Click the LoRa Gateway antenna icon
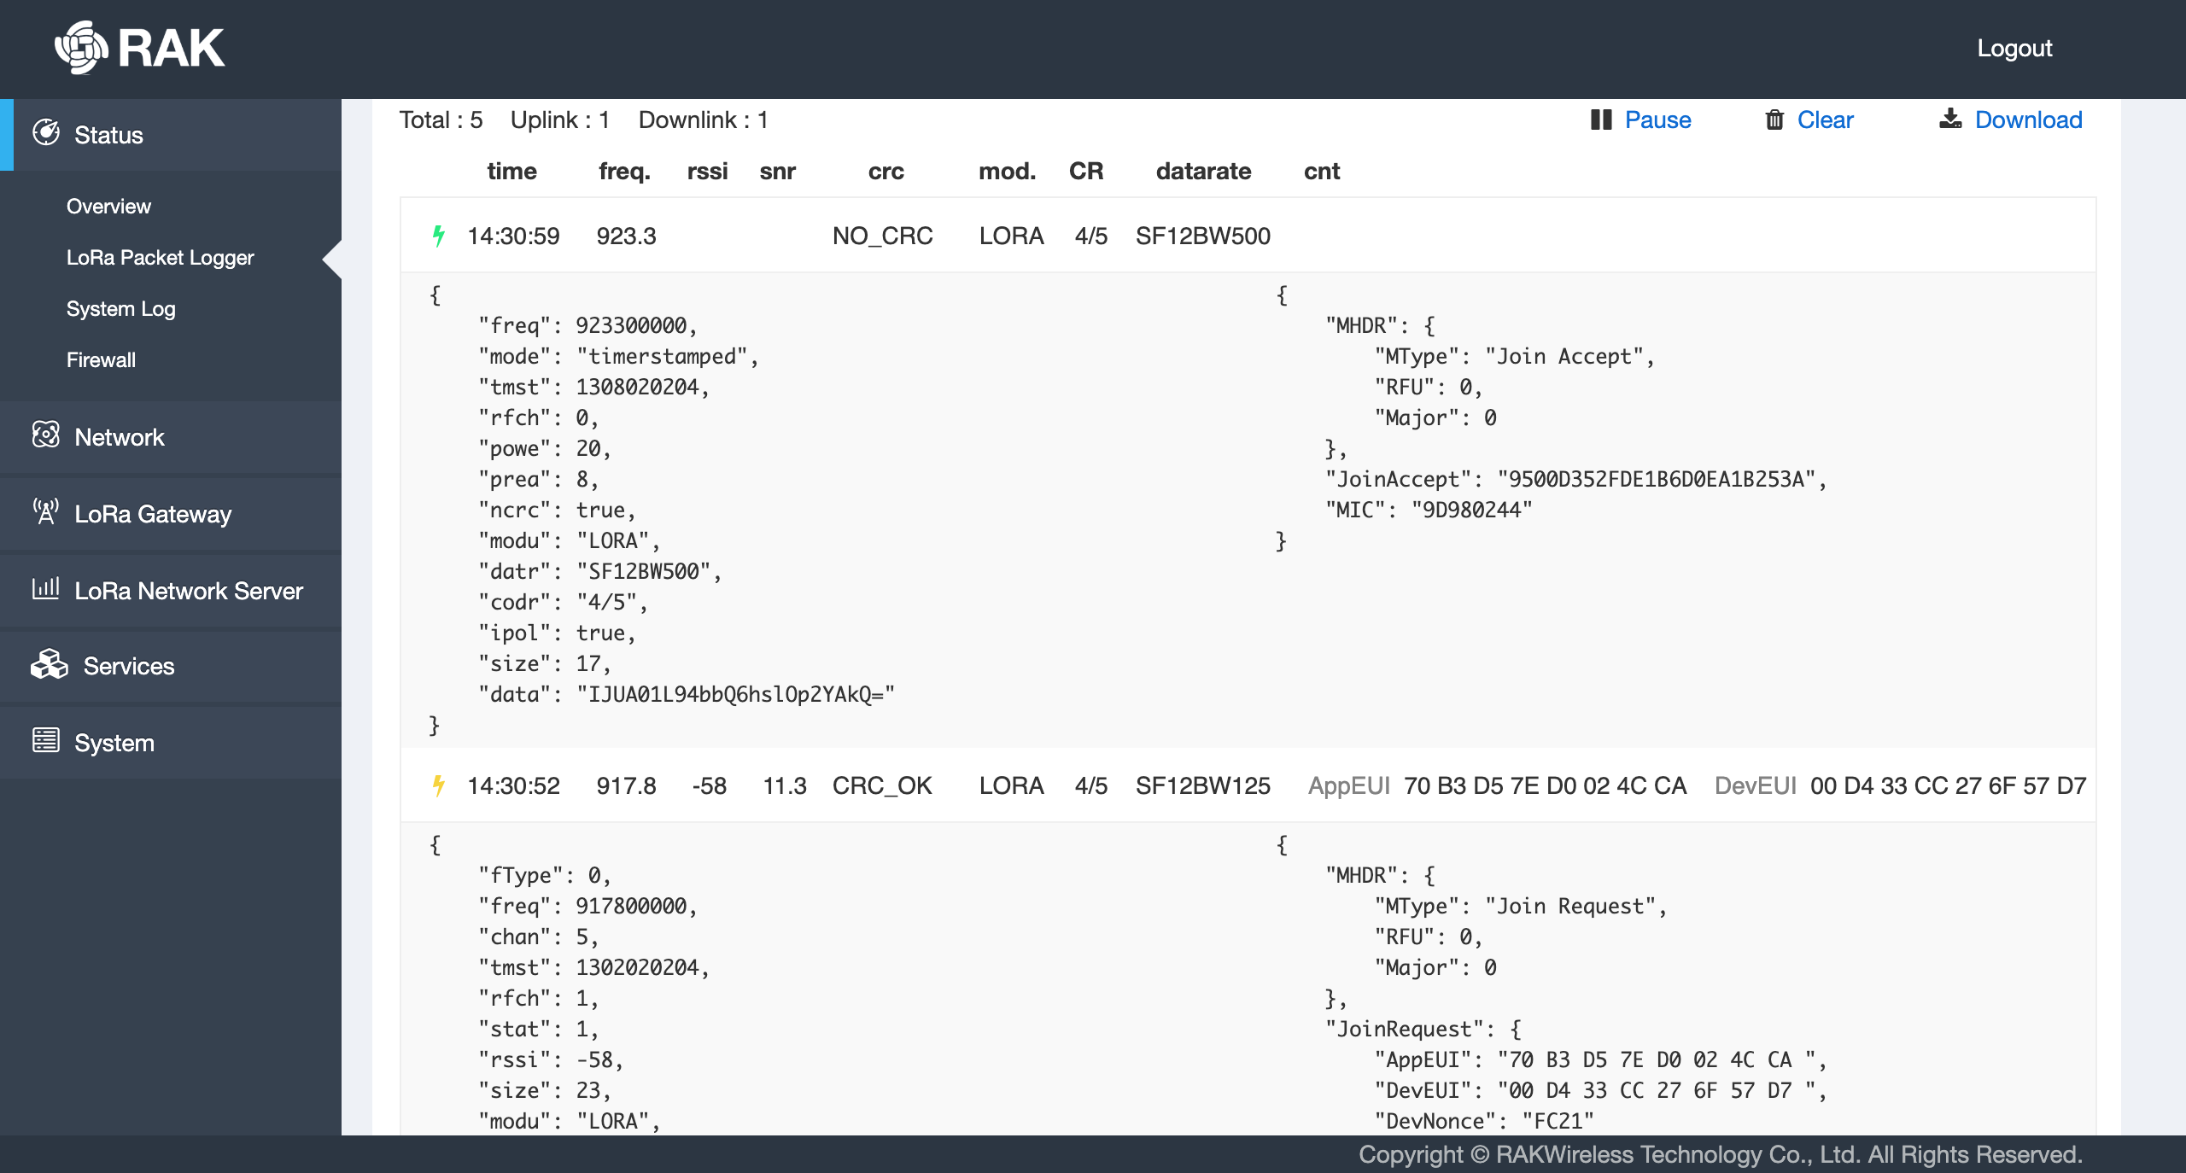This screenshot has width=2186, height=1173. (46, 512)
